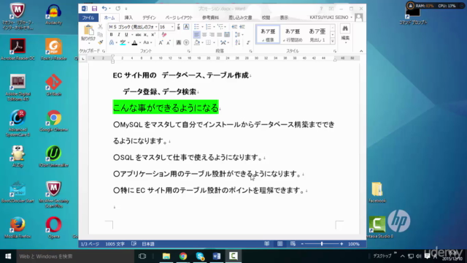Open Word from the taskbar
The image size is (467, 263).
[x=217, y=256]
